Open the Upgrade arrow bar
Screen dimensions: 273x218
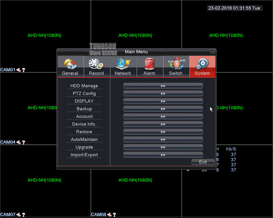click(x=163, y=147)
